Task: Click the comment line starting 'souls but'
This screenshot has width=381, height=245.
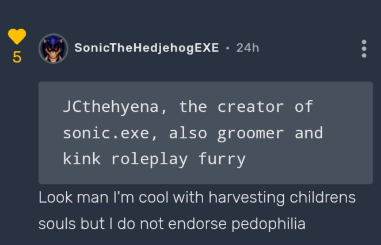Action: pos(172,223)
